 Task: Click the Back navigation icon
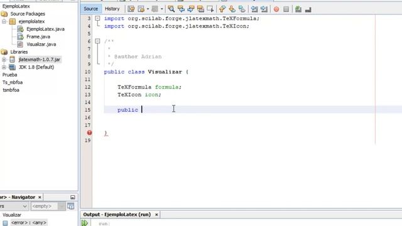pos(141,9)
